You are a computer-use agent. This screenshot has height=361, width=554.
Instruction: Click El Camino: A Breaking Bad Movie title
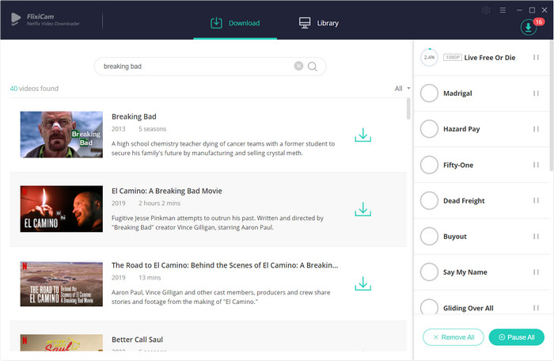[167, 191]
